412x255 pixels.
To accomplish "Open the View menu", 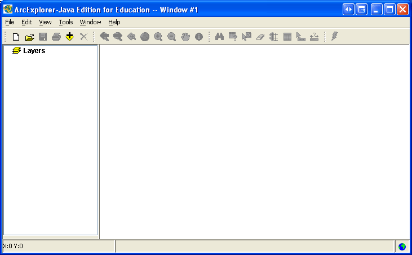I will 45,22.
